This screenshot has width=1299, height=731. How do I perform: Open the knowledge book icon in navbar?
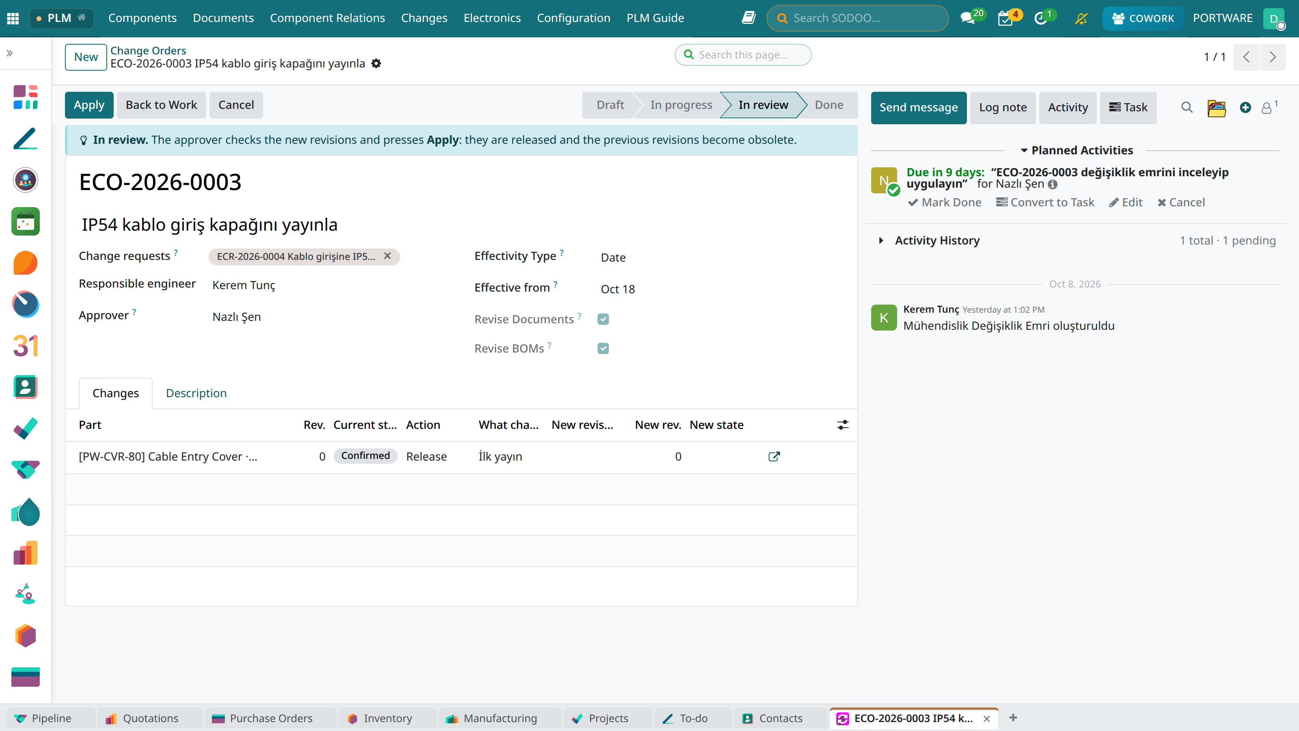pyautogui.click(x=748, y=18)
